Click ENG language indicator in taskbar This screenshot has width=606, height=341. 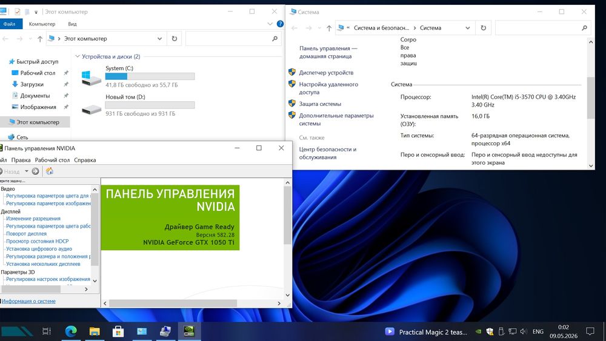click(538, 331)
